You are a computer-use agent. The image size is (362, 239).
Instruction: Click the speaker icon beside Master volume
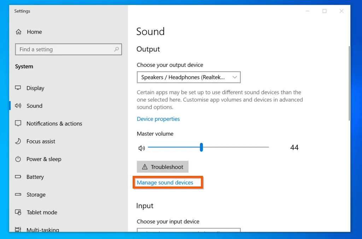click(x=141, y=148)
